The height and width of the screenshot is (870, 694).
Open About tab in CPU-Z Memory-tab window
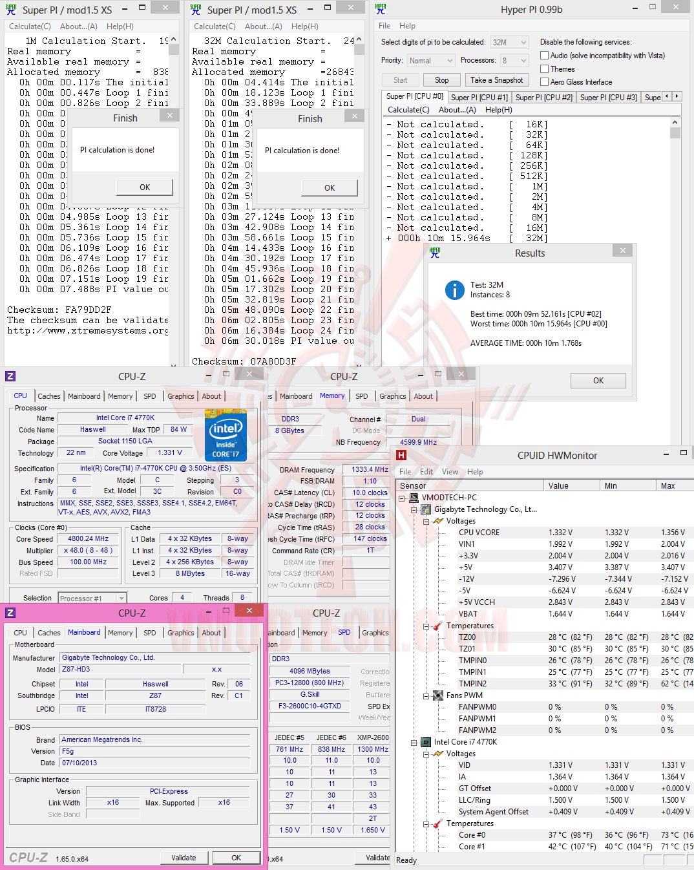click(423, 396)
